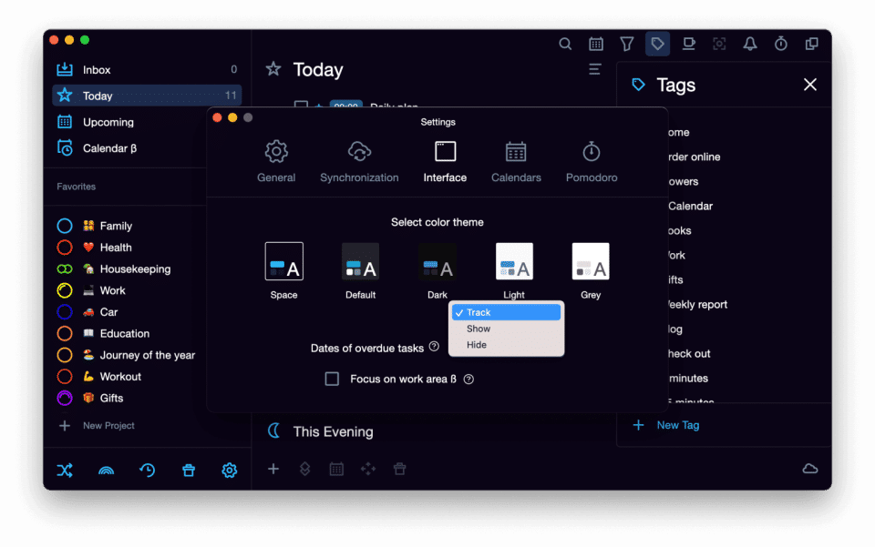Open search with the magnifier icon
Image resolution: width=875 pixels, height=547 pixels.
coord(565,44)
